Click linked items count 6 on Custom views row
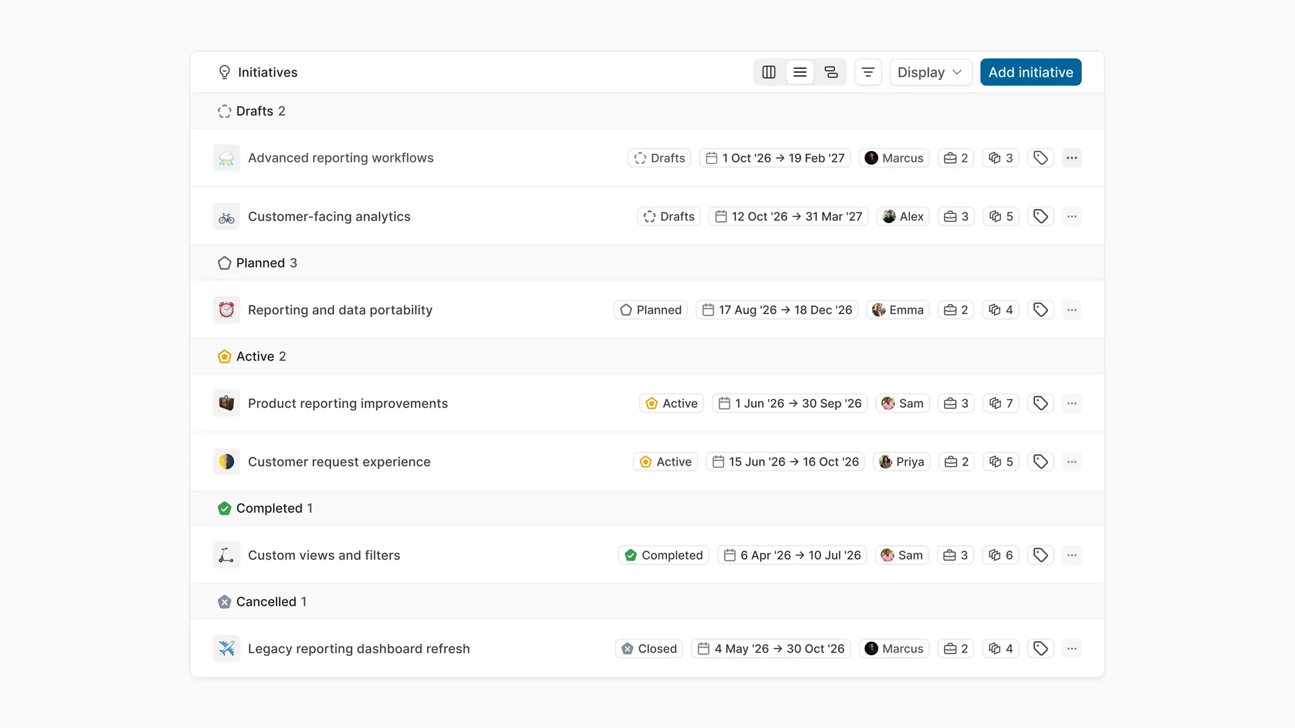 [1001, 555]
